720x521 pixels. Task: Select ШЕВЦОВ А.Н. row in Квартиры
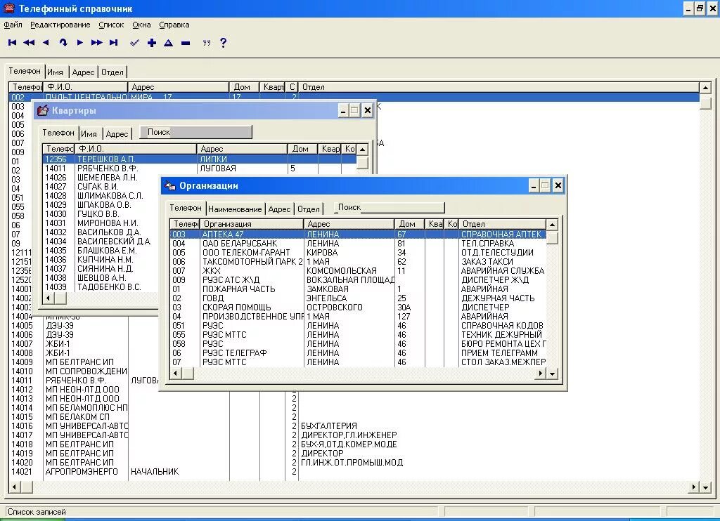[101, 278]
